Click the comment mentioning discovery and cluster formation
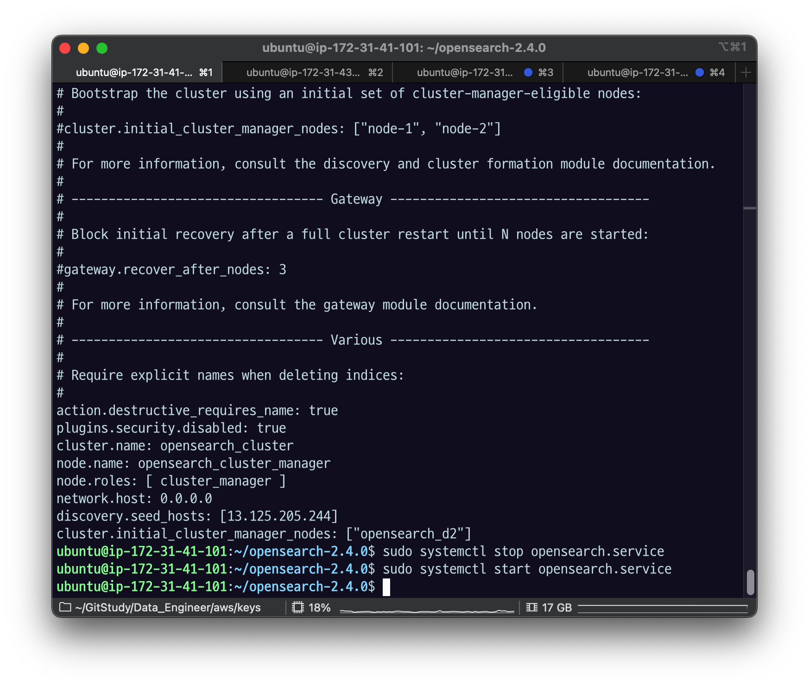This screenshot has height=686, width=809. tap(386, 164)
